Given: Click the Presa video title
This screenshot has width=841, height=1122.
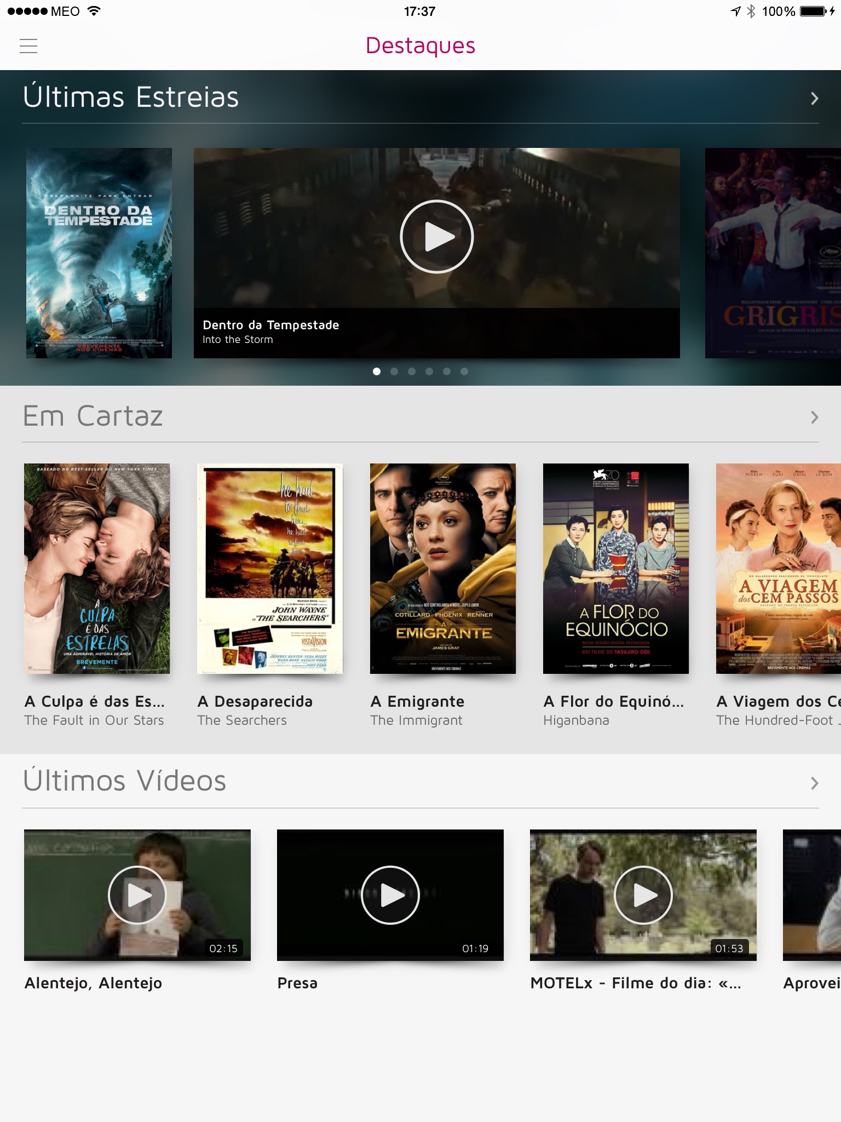Looking at the screenshot, I should [x=297, y=983].
